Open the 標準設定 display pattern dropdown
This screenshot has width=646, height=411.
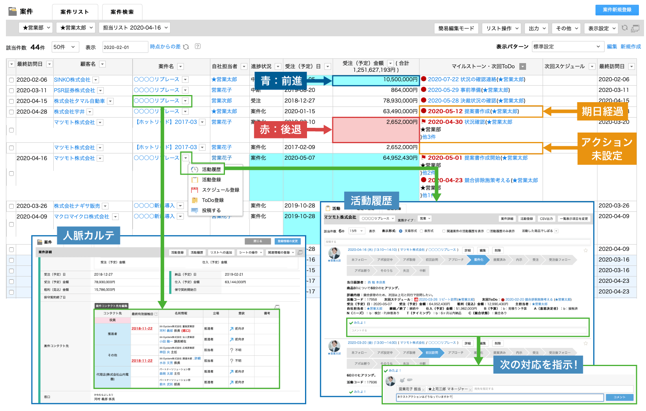(567, 47)
